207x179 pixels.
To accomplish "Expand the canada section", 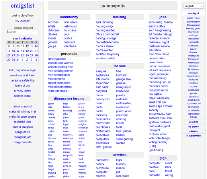I will [193, 131].
